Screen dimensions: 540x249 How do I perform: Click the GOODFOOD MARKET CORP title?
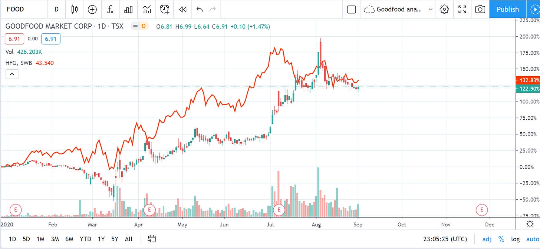[x=49, y=27]
